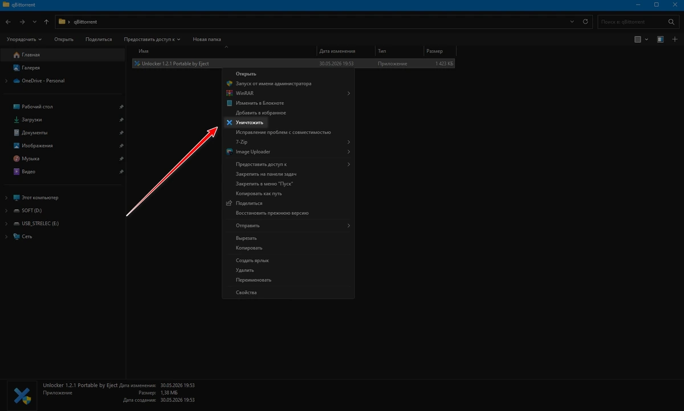
Task: Choose Вырезать in the context menu
Action: (288, 238)
